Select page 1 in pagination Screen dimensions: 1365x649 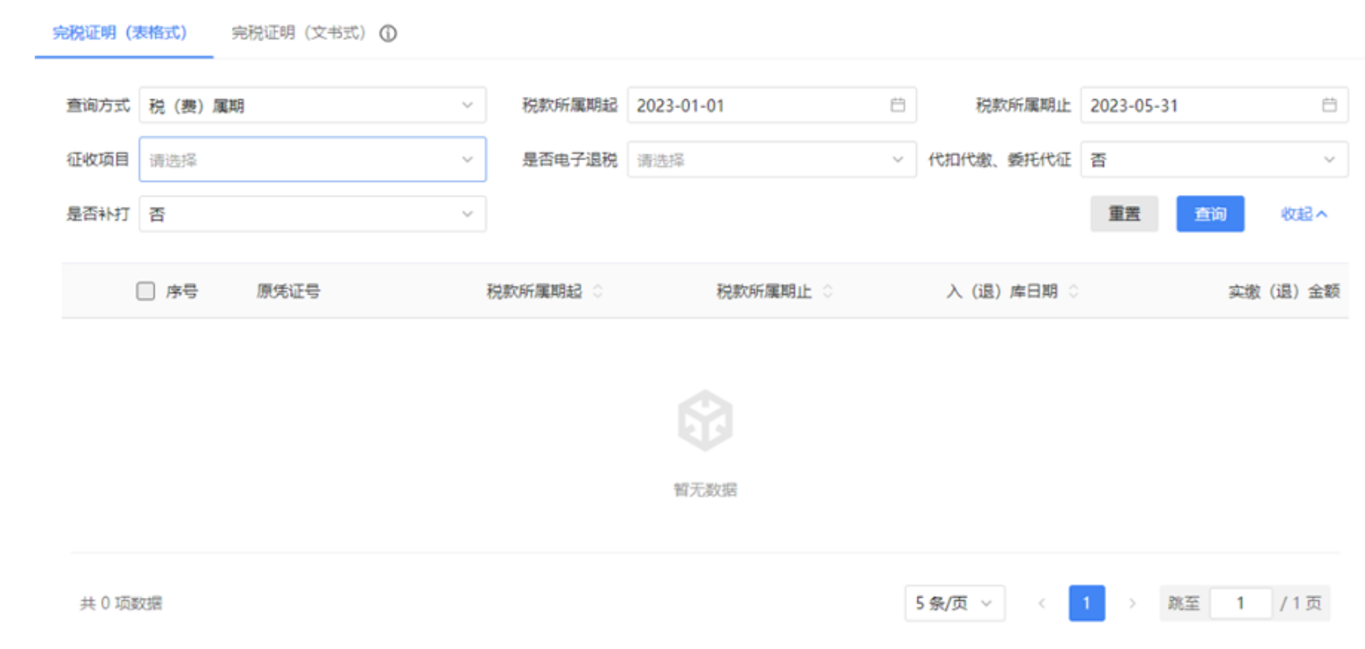click(x=1086, y=603)
